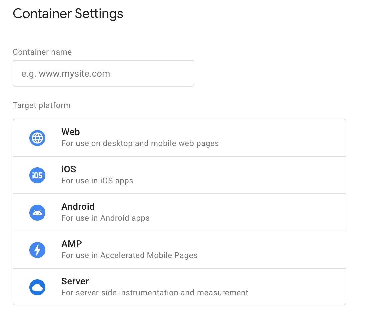Screen dimensions: 383x324
Task: Choose the AMP target platform title
Action: pyautogui.click(x=72, y=244)
